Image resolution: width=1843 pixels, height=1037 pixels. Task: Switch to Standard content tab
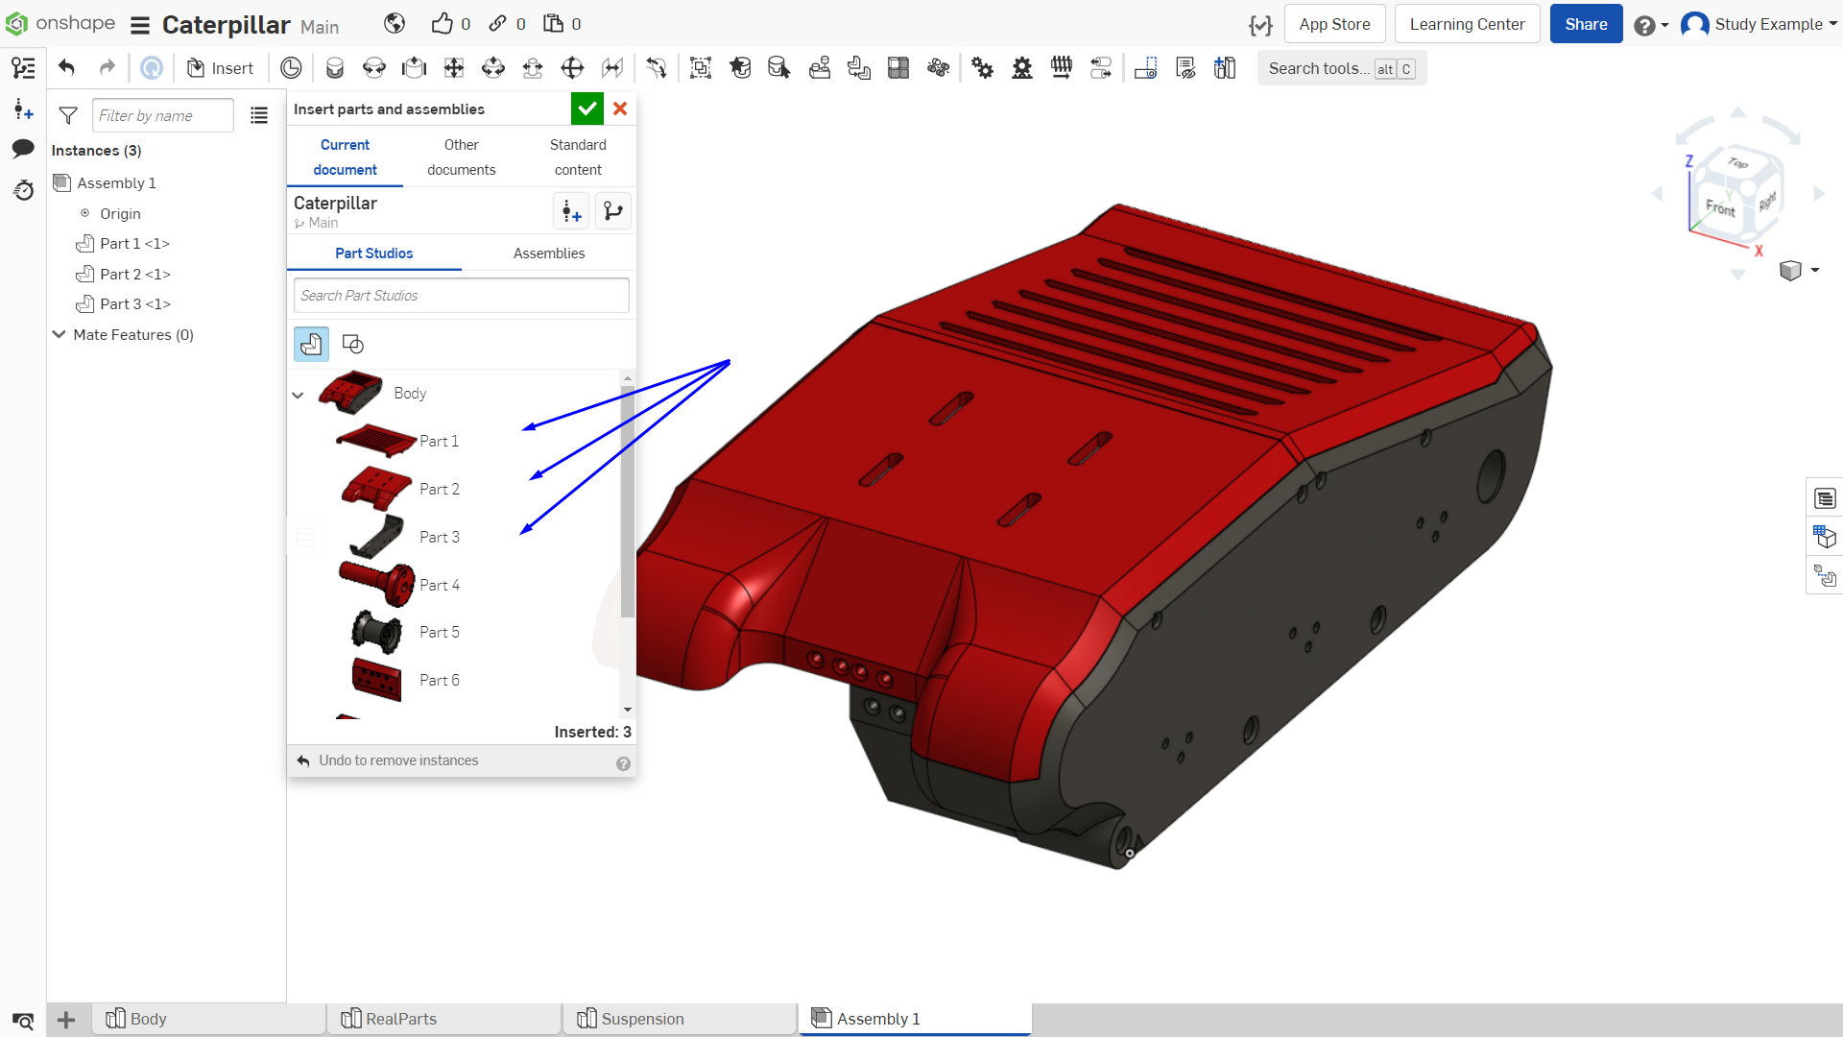click(x=578, y=157)
